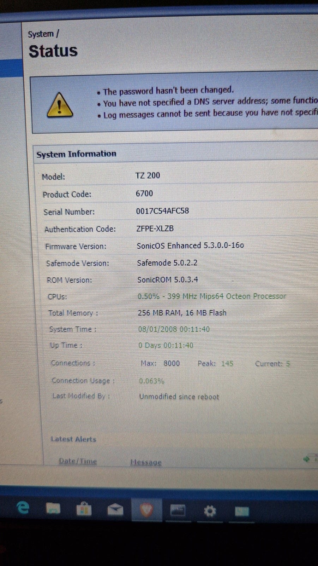This screenshot has width=318, height=566.
Task: Click the Product Code: label
Action: [x=67, y=195]
